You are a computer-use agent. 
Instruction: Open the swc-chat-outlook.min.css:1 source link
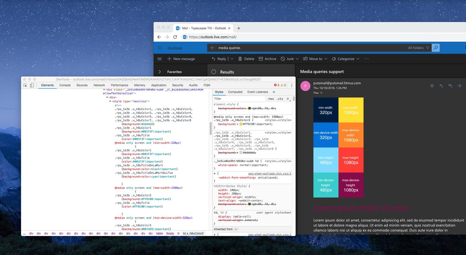tap(270, 174)
